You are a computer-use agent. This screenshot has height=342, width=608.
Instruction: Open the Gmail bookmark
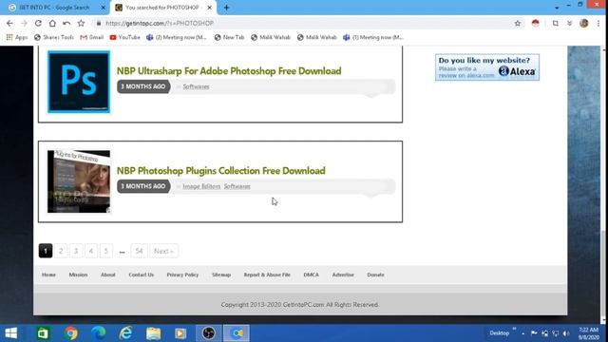92,37
